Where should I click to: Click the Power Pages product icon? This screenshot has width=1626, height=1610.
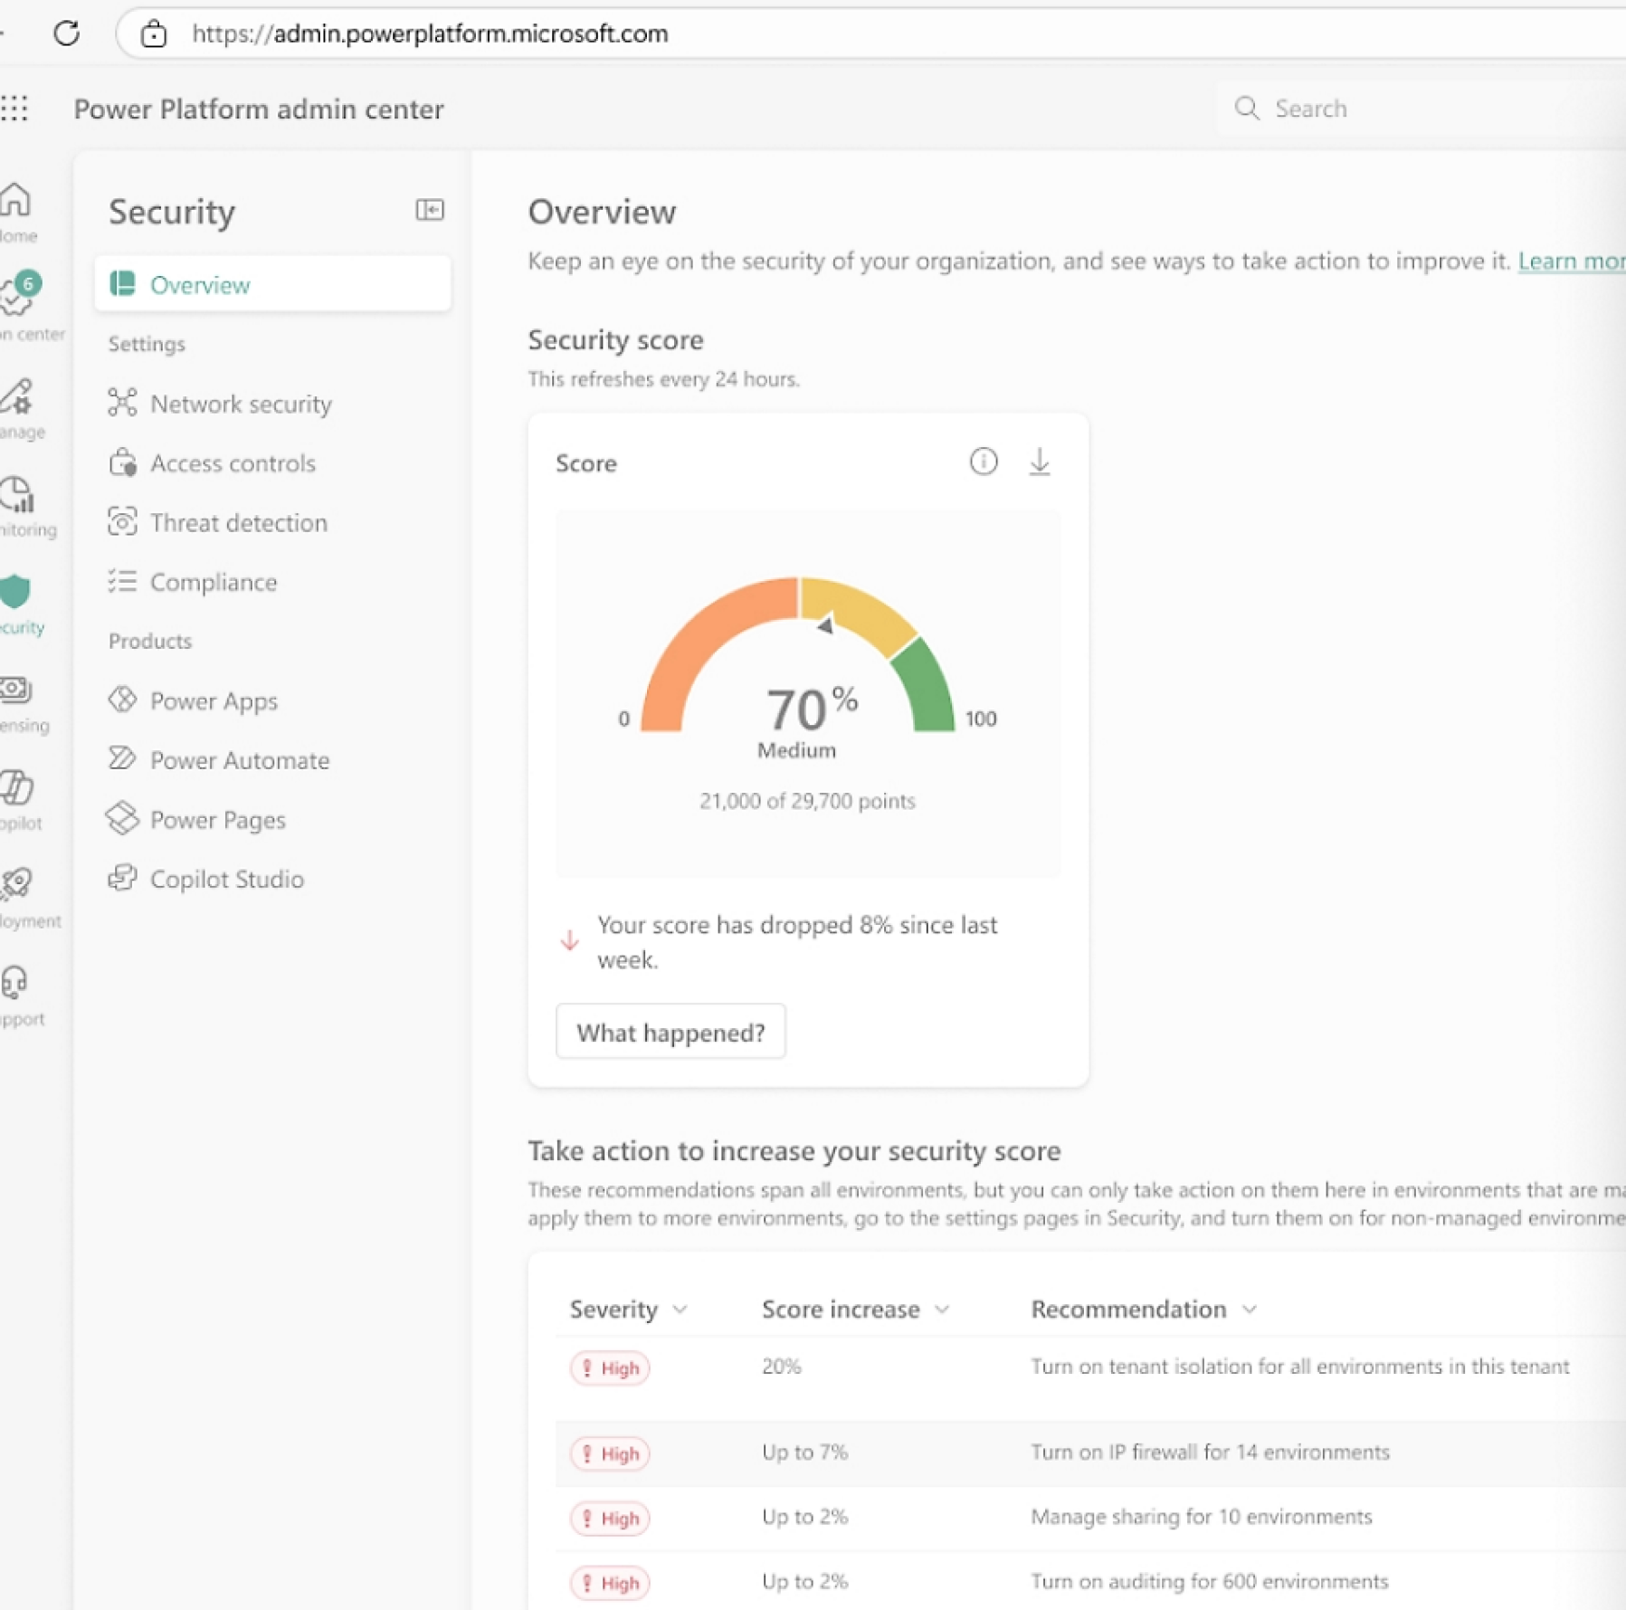122,818
